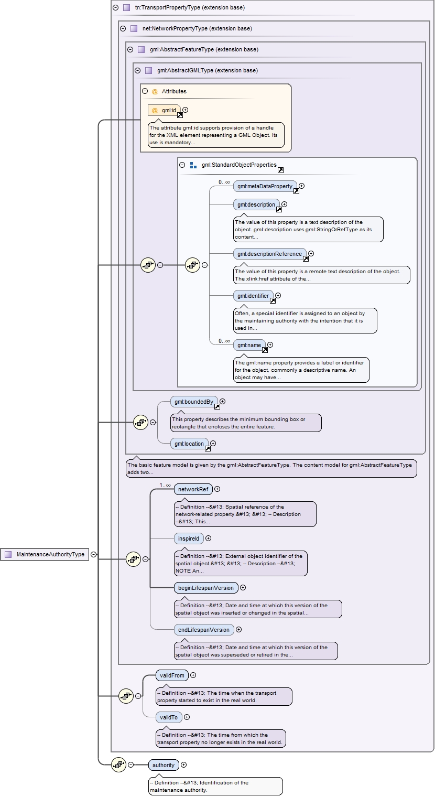Click tn:TransportPropertyType type icon
This screenshot has height=797, width=435.
coord(126,8)
